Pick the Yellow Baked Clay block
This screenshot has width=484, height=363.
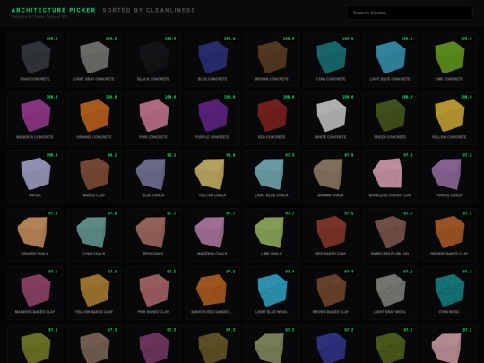pyautogui.click(x=94, y=293)
